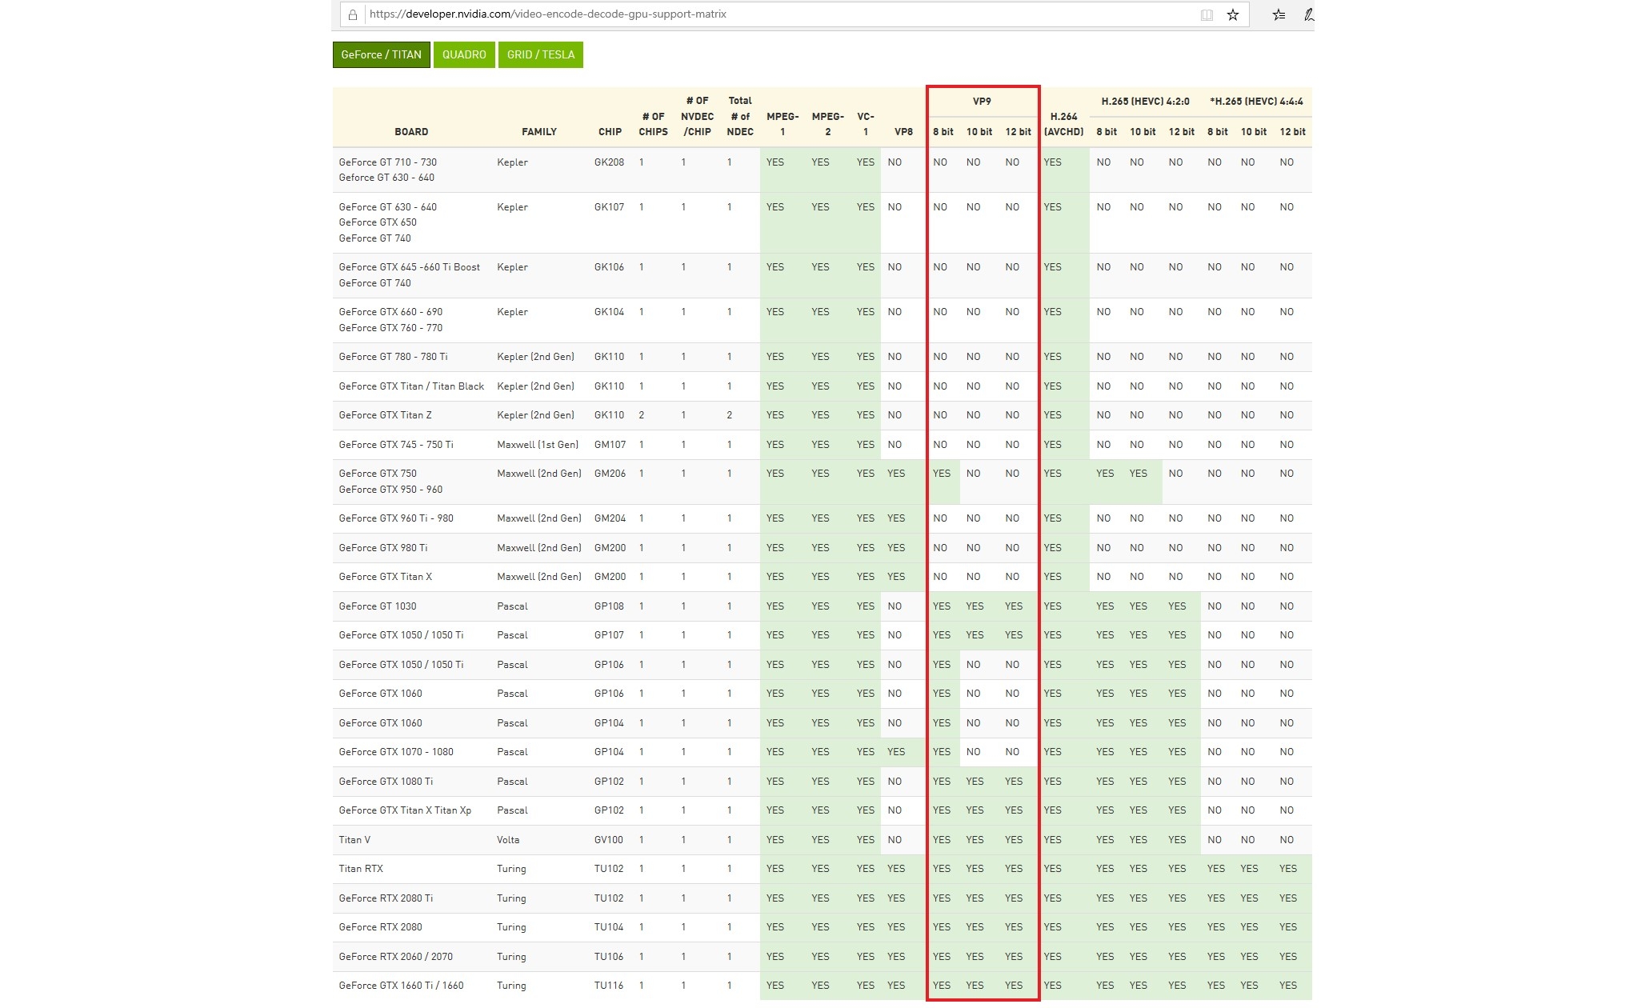Select the GeForce GTX Titan Z board
This screenshot has height=1008, width=1645.
coord(385,415)
